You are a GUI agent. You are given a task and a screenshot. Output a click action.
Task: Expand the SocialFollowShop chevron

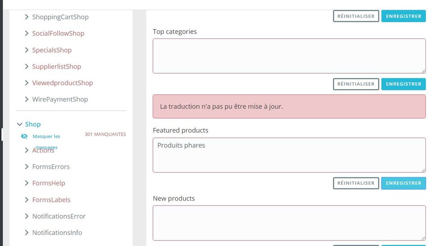click(x=27, y=34)
